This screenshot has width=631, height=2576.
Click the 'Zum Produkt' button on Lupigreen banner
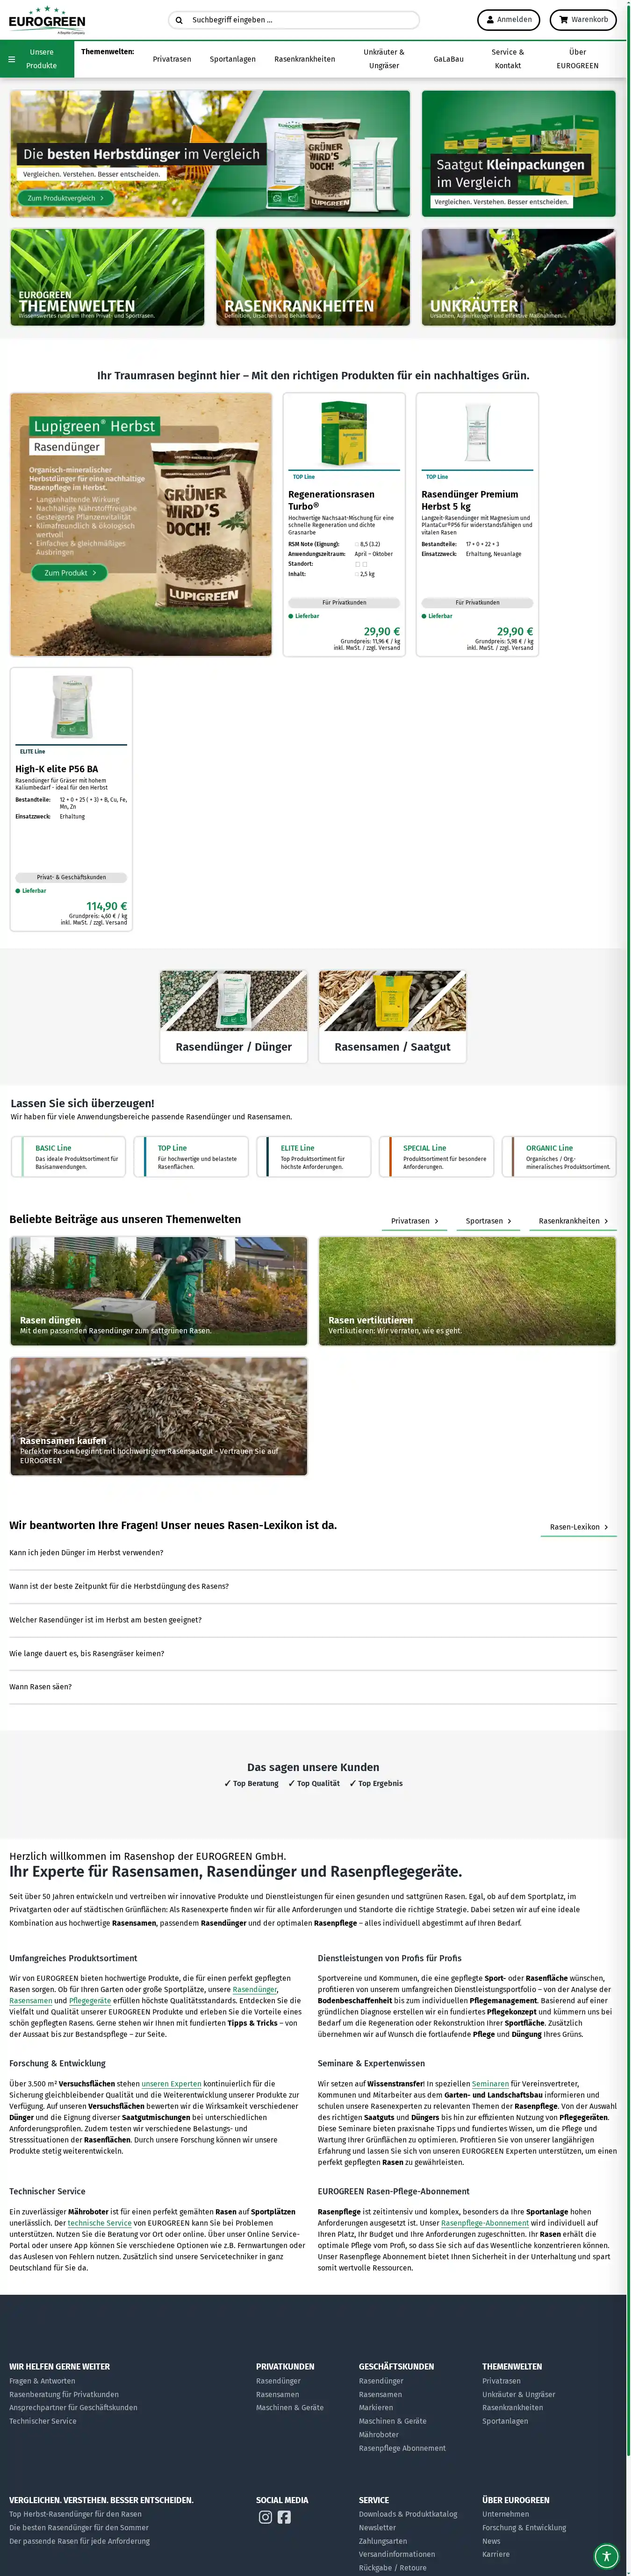click(69, 573)
